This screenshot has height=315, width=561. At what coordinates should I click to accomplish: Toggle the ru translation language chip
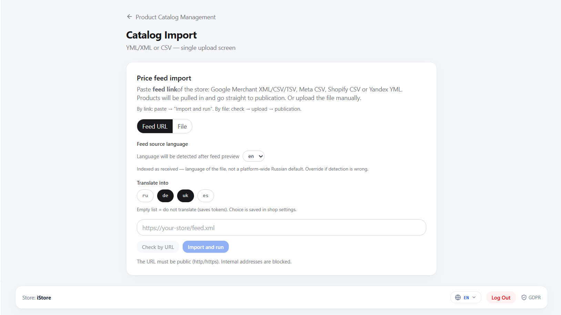pyautogui.click(x=145, y=196)
